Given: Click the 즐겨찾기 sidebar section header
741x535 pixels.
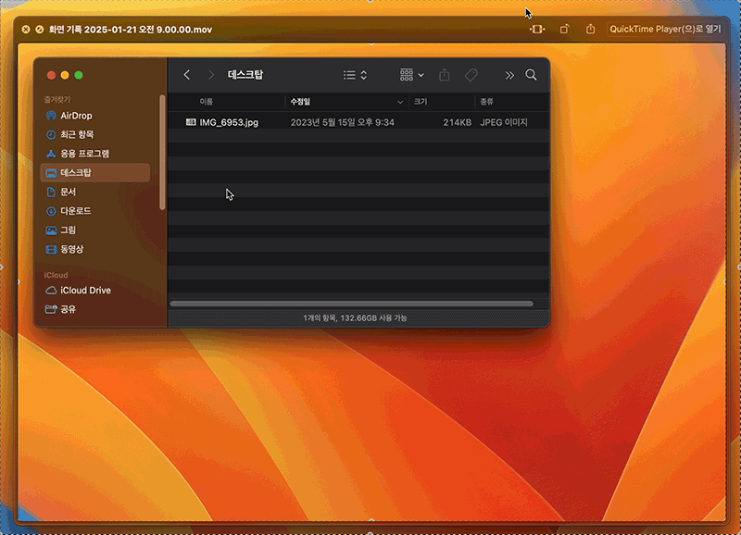Looking at the screenshot, I should point(57,100).
